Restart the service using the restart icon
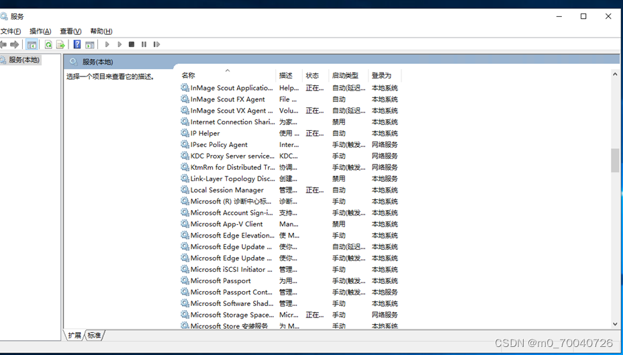Viewport: 623px width, 355px height. (x=156, y=44)
